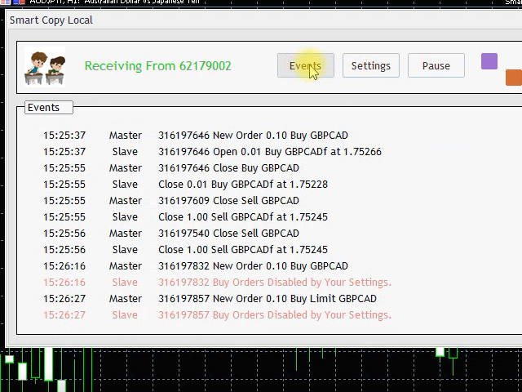Image resolution: width=522 pixels, height=392 pixels.
Task: Open the Settings panel
Action: 370,66
